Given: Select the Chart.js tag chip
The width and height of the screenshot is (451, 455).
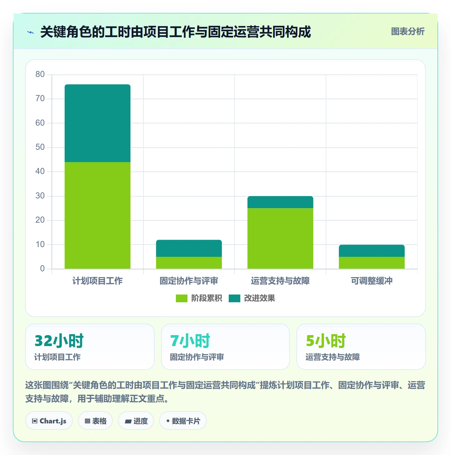Looking at the screenshot, I should coord(49,421).
